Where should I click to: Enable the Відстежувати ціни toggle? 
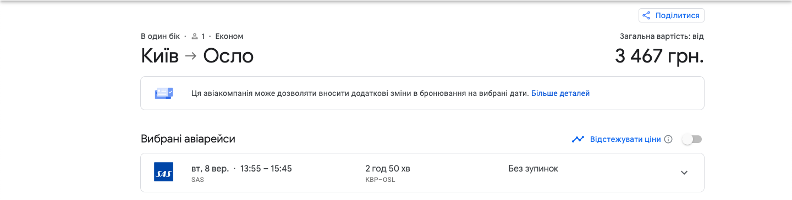pos(692,139)
